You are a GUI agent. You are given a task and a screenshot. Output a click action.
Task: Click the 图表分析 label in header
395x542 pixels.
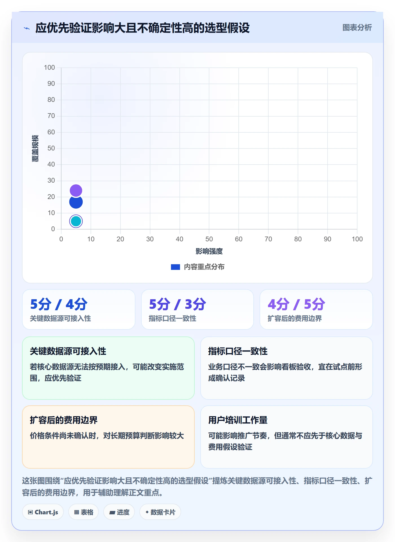(x=357, y=28)
